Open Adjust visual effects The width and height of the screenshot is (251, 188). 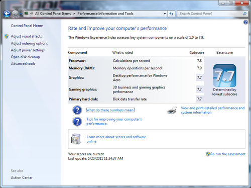point(26,36)
